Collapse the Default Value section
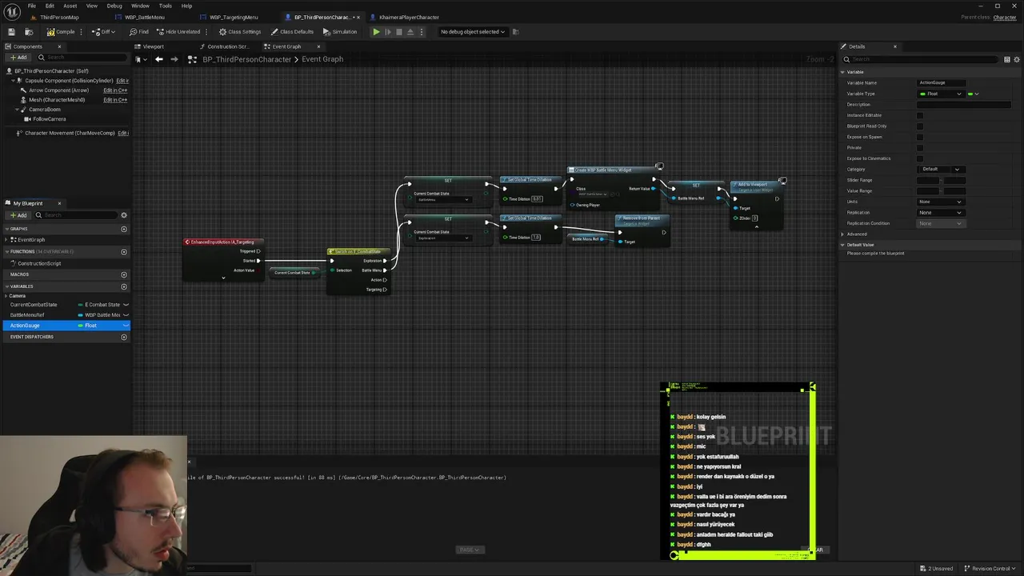The width and height of the screenshot is (1024, 576). pos(842,245)
